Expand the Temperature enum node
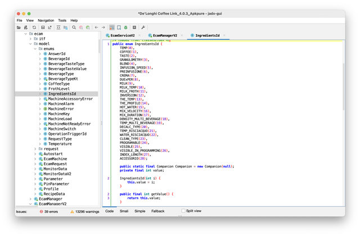The width and height of the screenshot is (360, 236). 40,144
